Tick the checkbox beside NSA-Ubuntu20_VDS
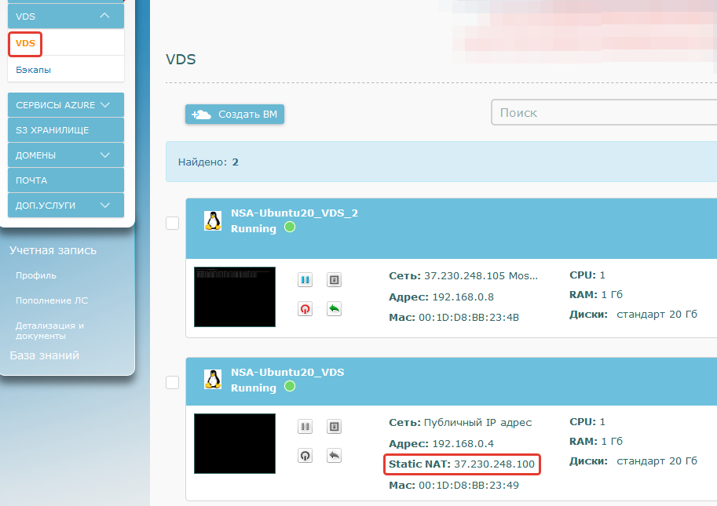Image resolution: width=717 pixels, height=506 pixels. (x=173, y=383)
